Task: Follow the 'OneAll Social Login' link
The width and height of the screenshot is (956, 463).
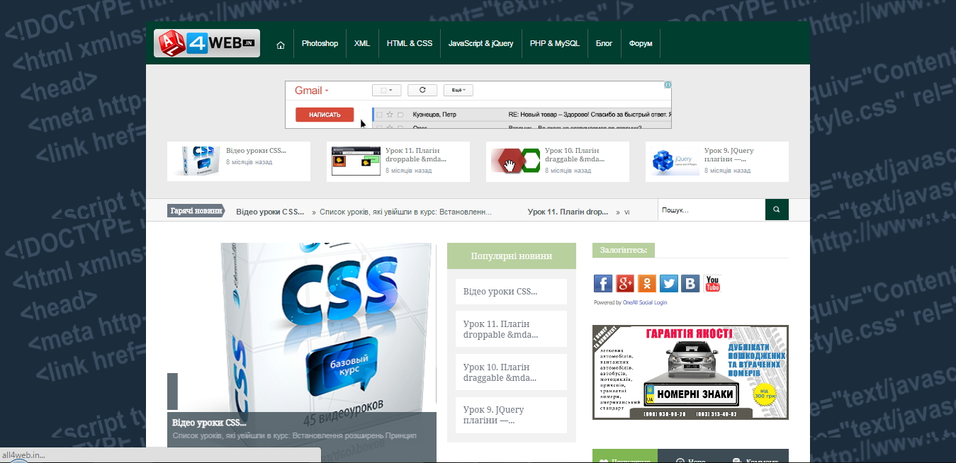Action: coord(645,302)
